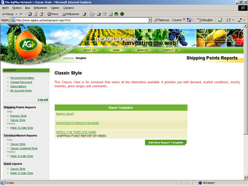
Task: Click the Forward arrow button
Action: tap(21, 14)
